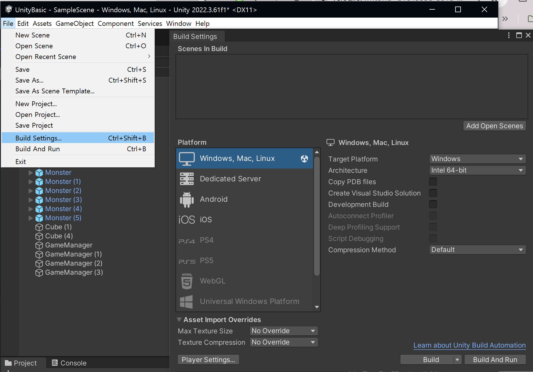The height and width of the screenshot is (372, 533).
Task: Switch to the Project tab
Action: point(21,363)
